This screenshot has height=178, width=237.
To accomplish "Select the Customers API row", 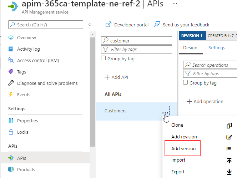I will (x=136, y=111).
